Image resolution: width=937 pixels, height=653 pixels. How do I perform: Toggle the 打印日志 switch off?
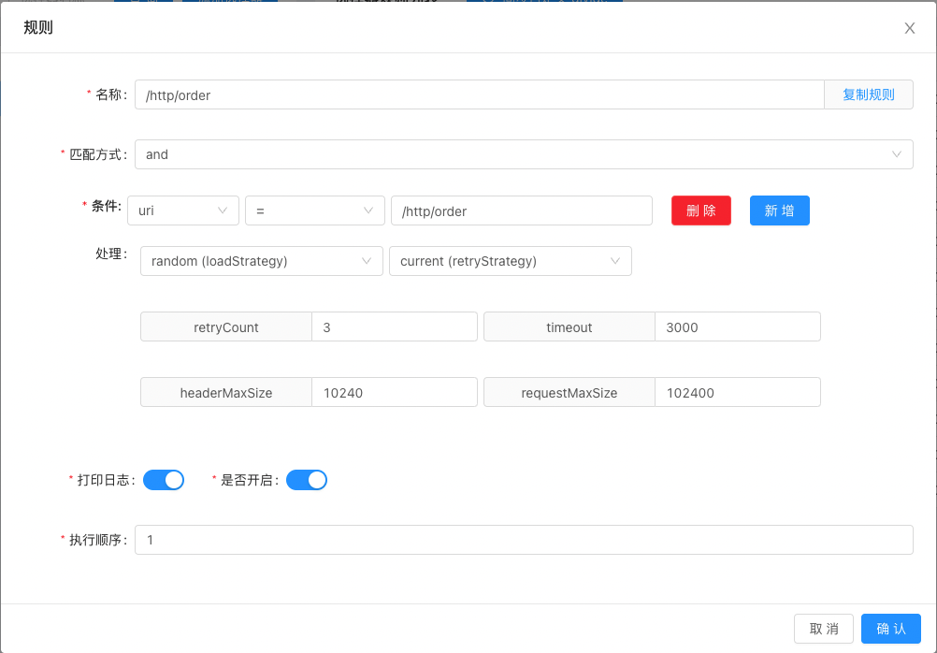(x=164, y=480)
